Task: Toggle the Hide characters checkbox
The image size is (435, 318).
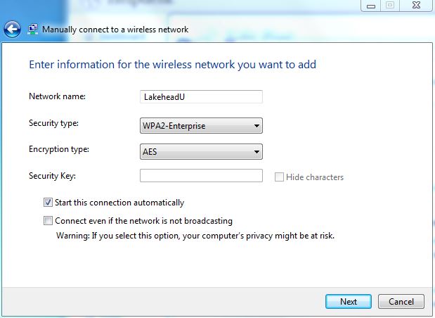Action: (x=280, y=177)
